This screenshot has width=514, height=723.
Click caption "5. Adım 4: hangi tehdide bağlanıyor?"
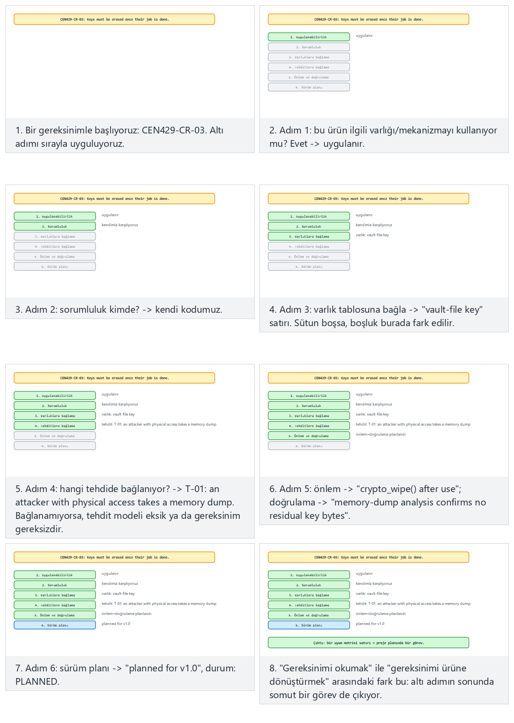click(128, 509)
